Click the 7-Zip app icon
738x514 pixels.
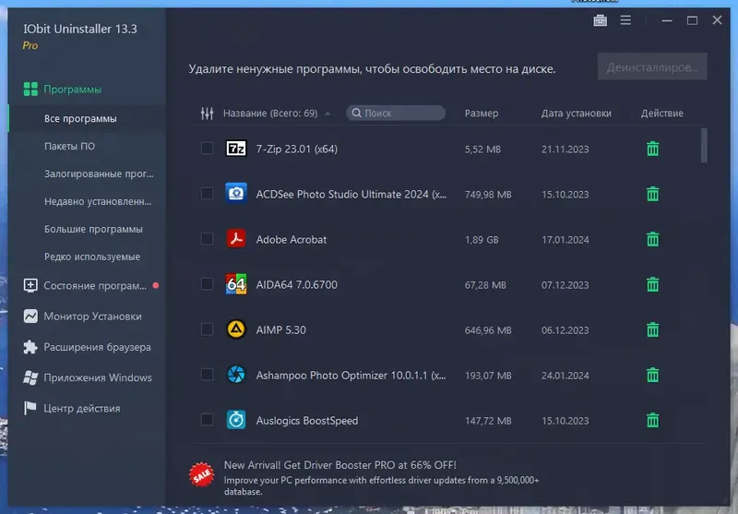236,149
